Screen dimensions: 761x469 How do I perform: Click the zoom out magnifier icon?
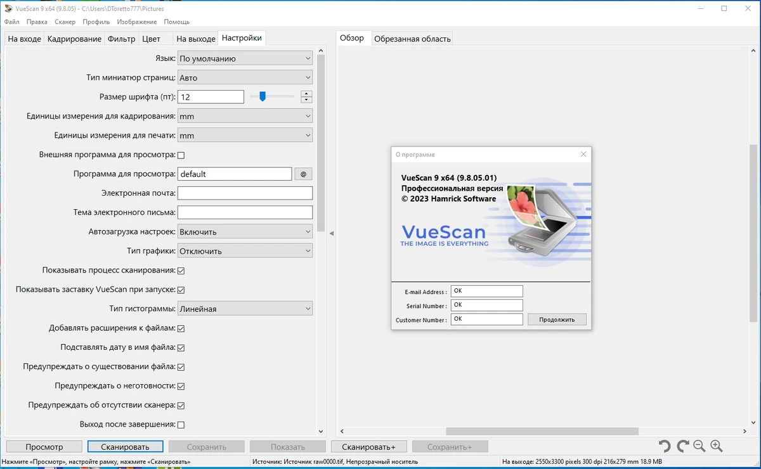(699, 446)
